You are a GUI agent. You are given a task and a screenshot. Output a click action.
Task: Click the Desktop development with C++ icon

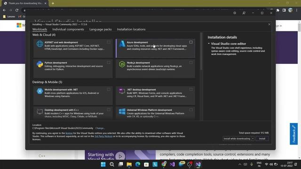(40, 111)
